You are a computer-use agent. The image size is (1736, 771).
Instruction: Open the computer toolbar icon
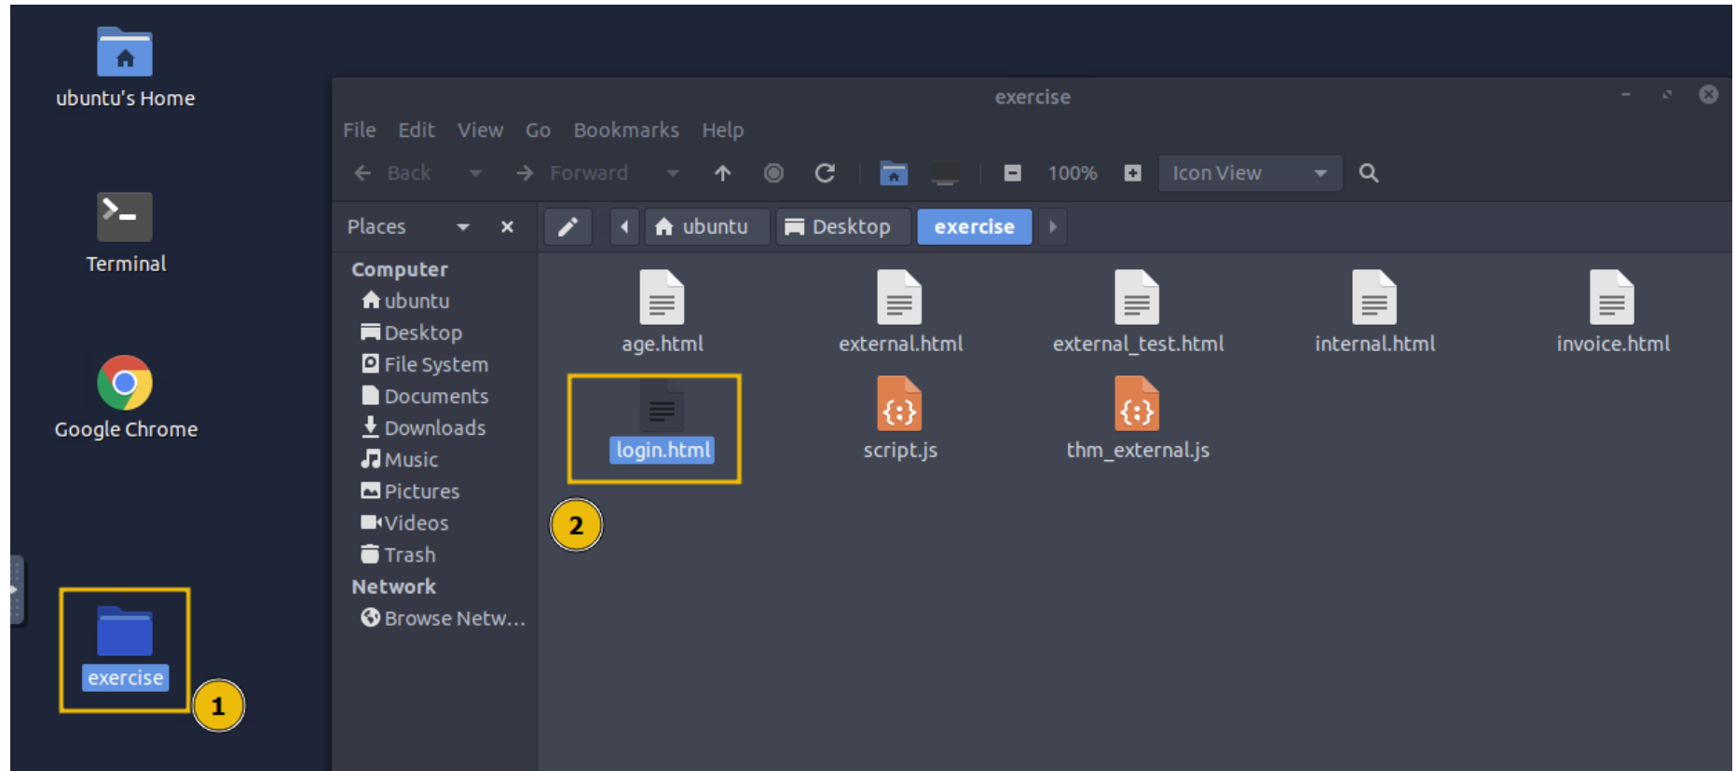(x=945, y=173)
